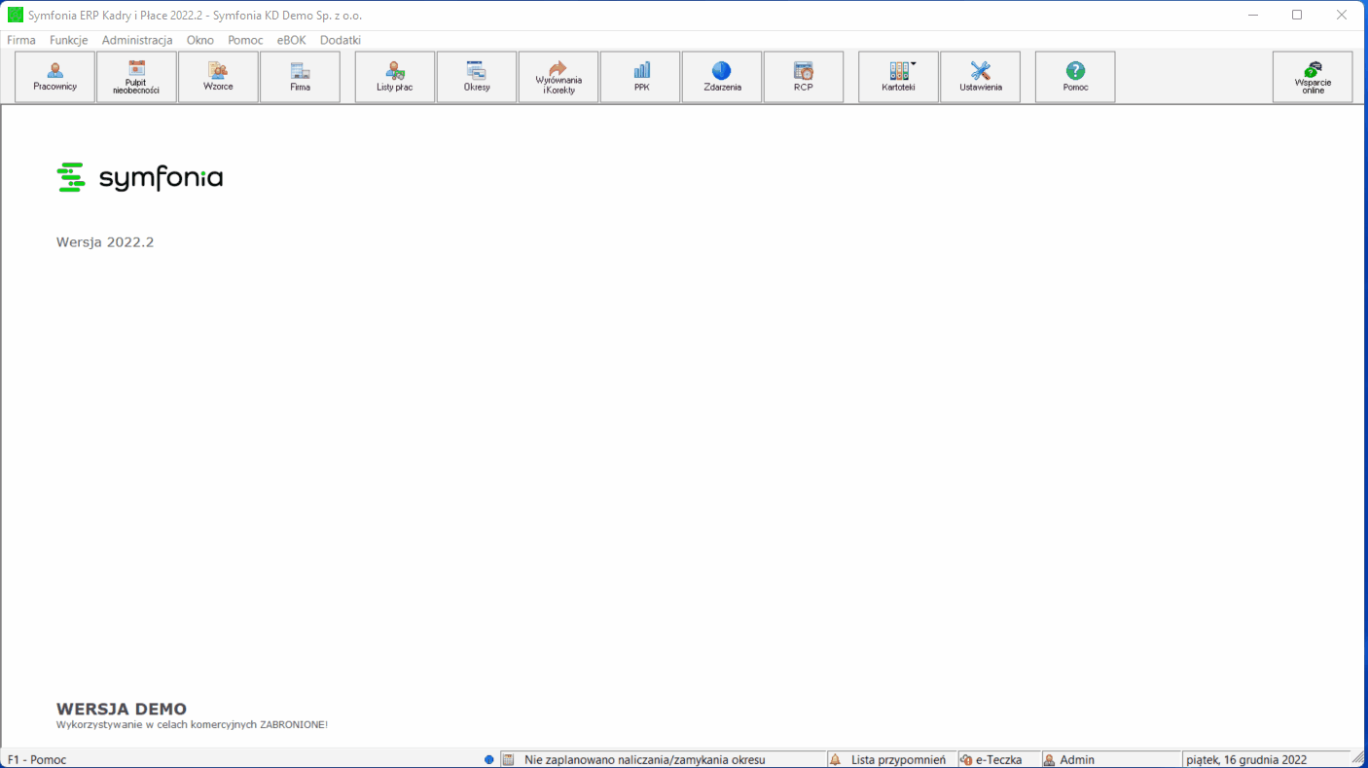Click the reminder bell icon in status bar

pyautogui.click(x=835, y=759)
